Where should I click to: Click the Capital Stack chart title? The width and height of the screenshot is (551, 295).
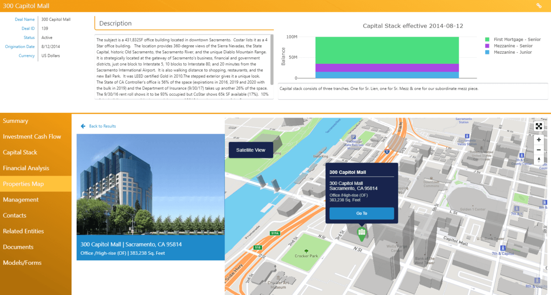[x=413, y=26]
